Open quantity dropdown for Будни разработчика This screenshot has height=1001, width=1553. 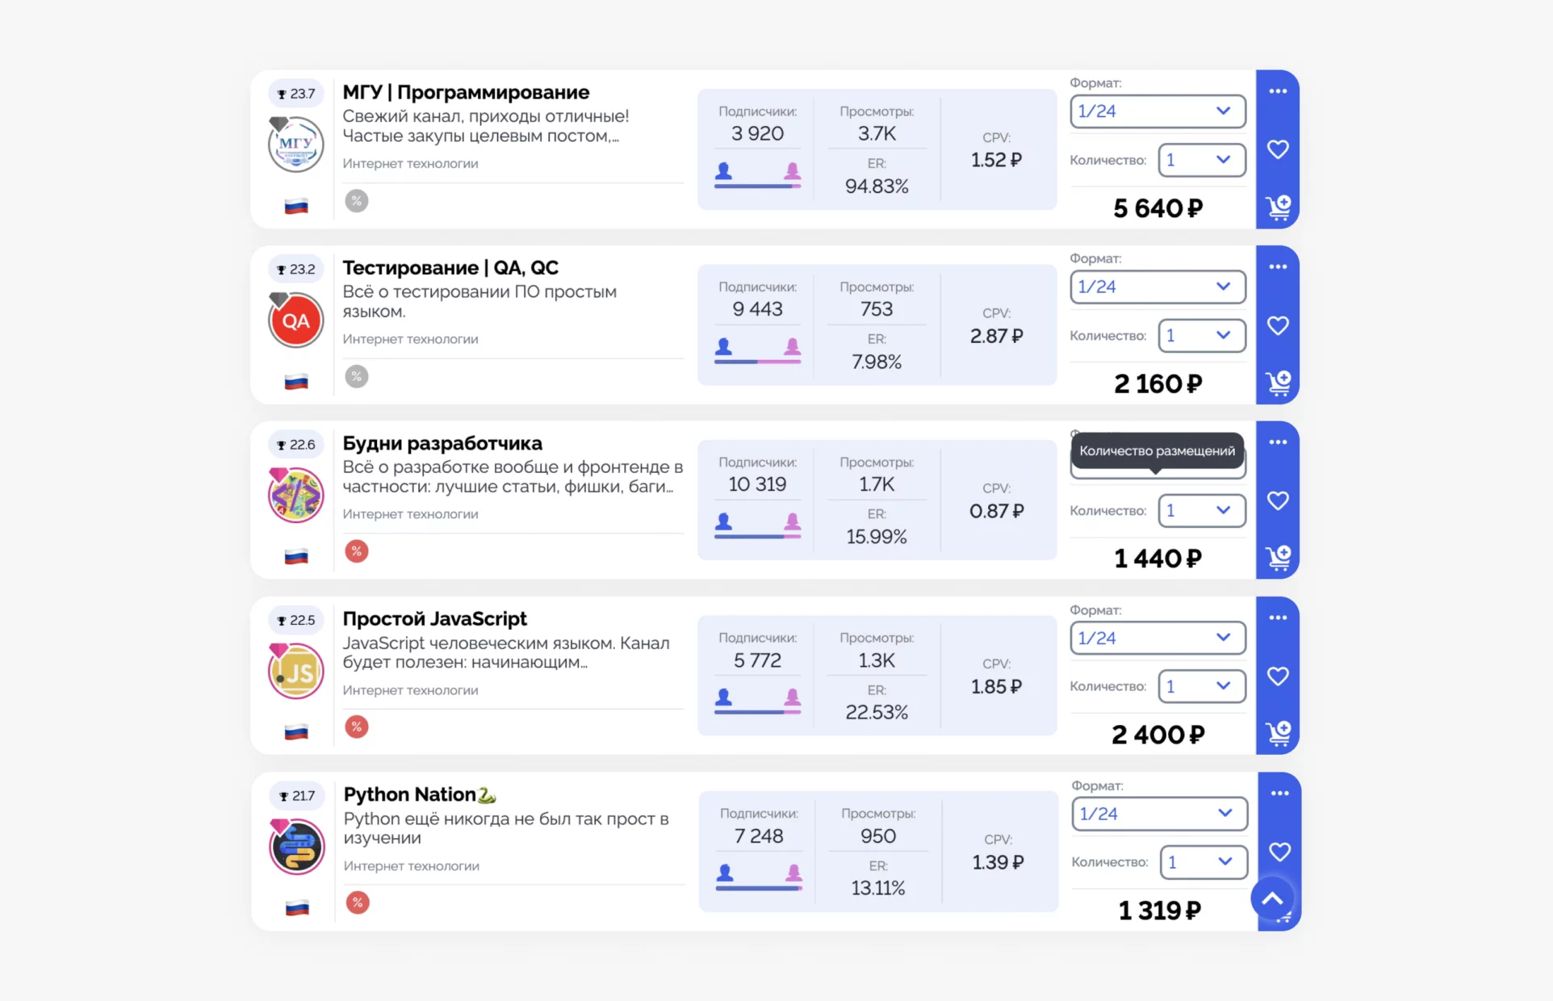coord(1202,510)
